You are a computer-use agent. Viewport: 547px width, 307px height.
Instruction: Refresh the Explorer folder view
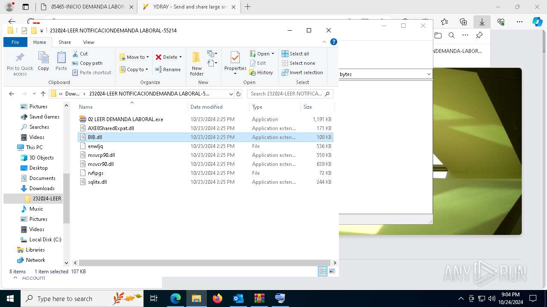[x=238, y=94]
